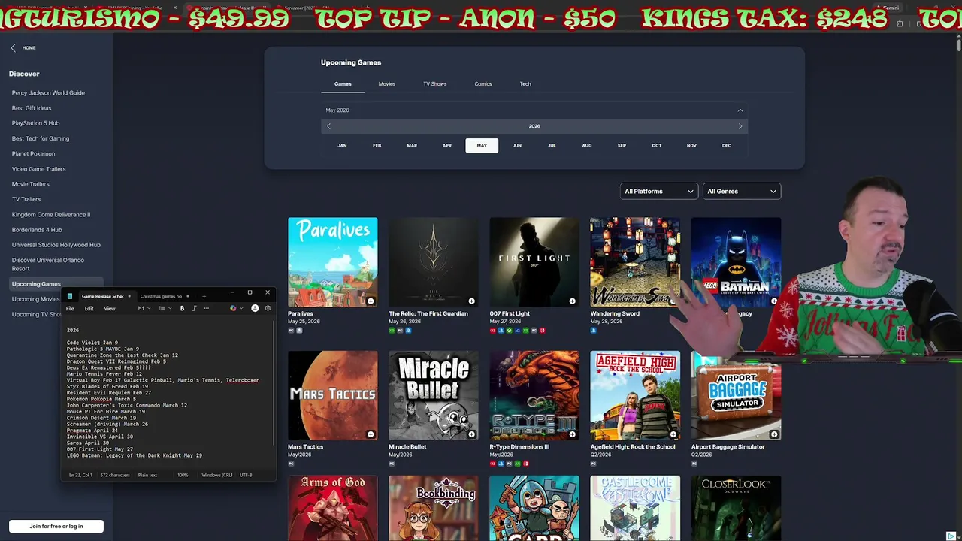Click the 100% zoom in Notepad status bar
Viewport: 962px width, 541px height.
(x=183, y=475)
